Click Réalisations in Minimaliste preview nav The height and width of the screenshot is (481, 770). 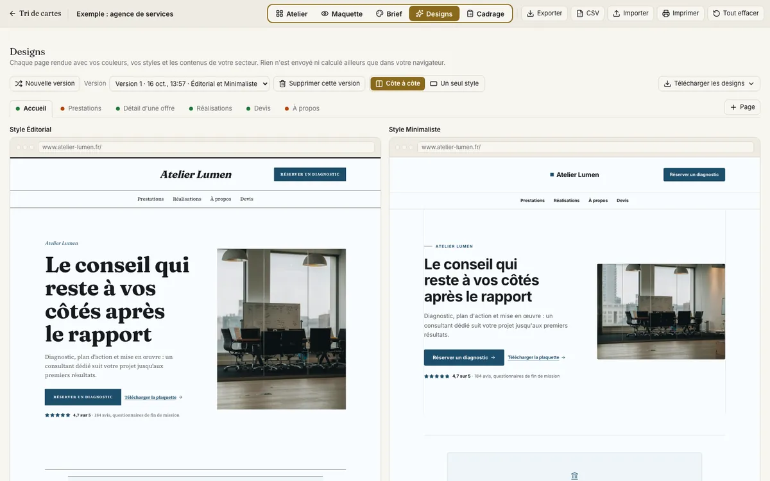point(567,201)
